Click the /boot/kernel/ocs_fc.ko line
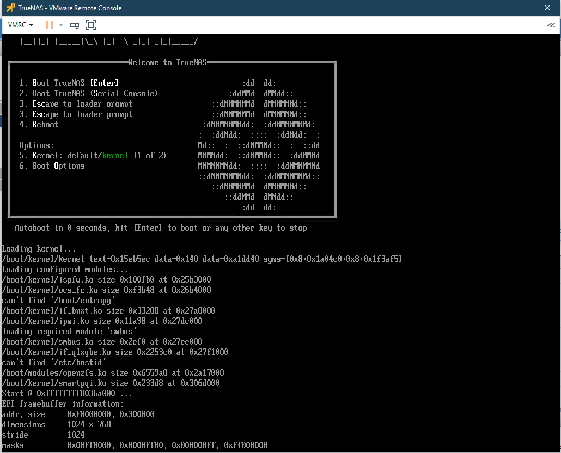561x453 pixels. pos(107,290)
